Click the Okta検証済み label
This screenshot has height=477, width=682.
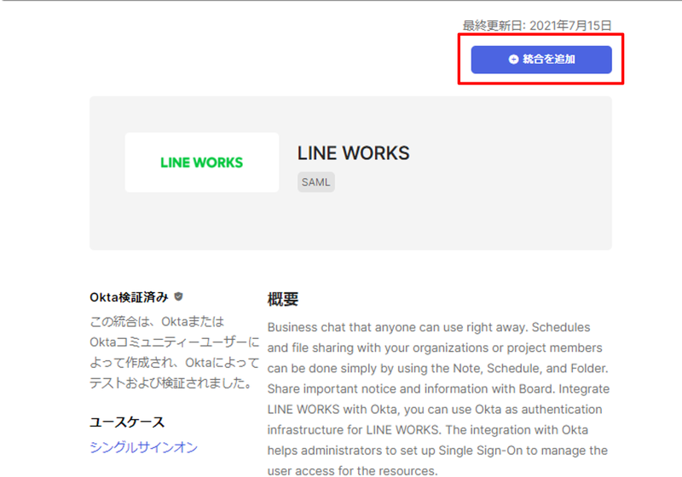(x=129, y=297)
